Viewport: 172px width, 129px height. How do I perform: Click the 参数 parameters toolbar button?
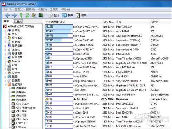[x=67, y=15]
